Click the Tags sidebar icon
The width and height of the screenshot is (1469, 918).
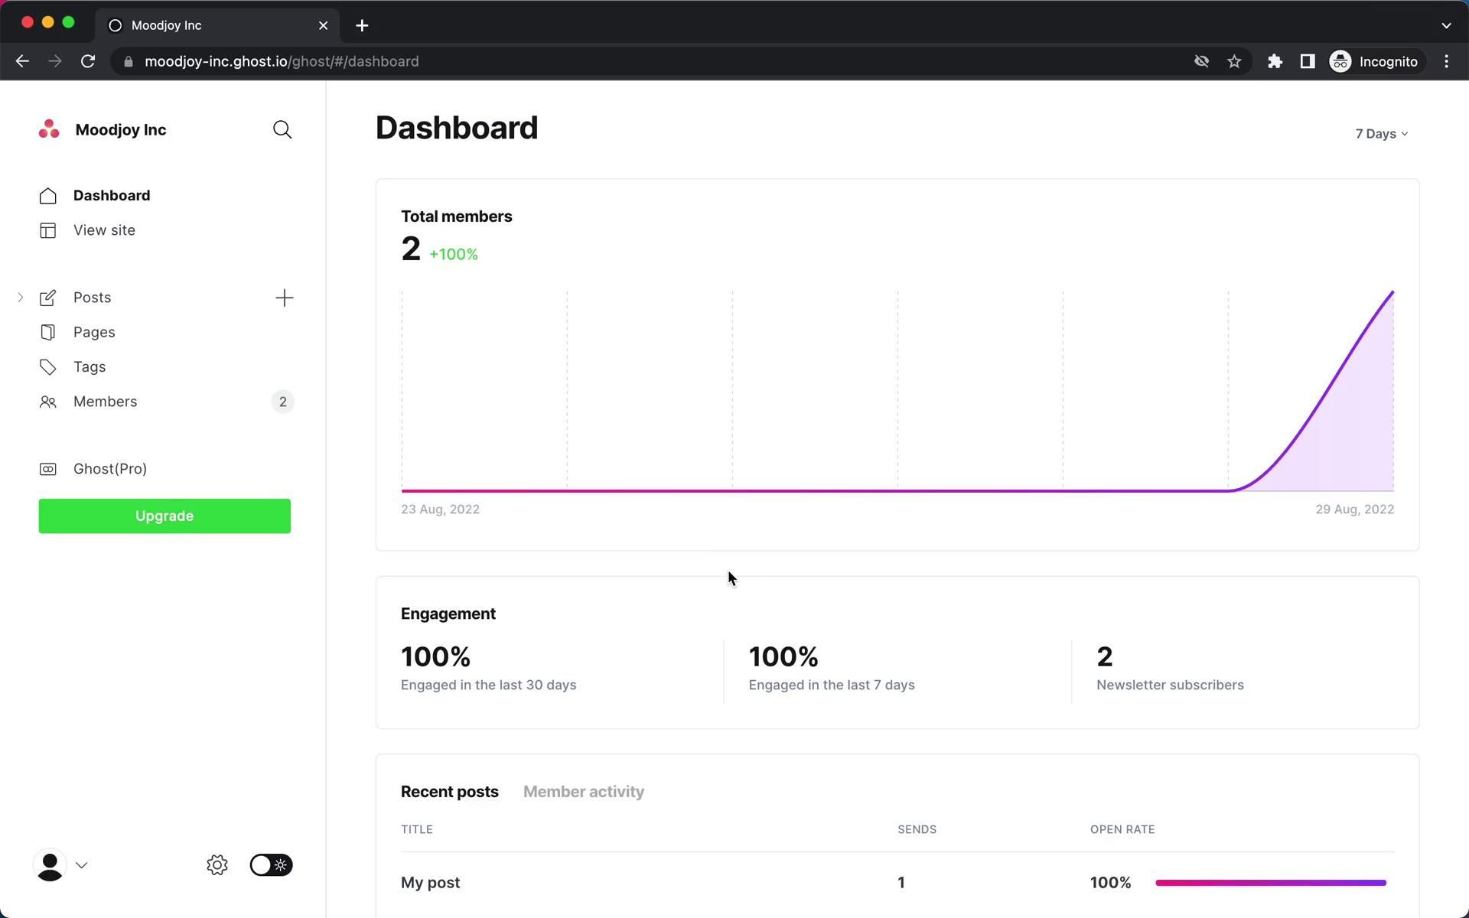coord(48,367)
